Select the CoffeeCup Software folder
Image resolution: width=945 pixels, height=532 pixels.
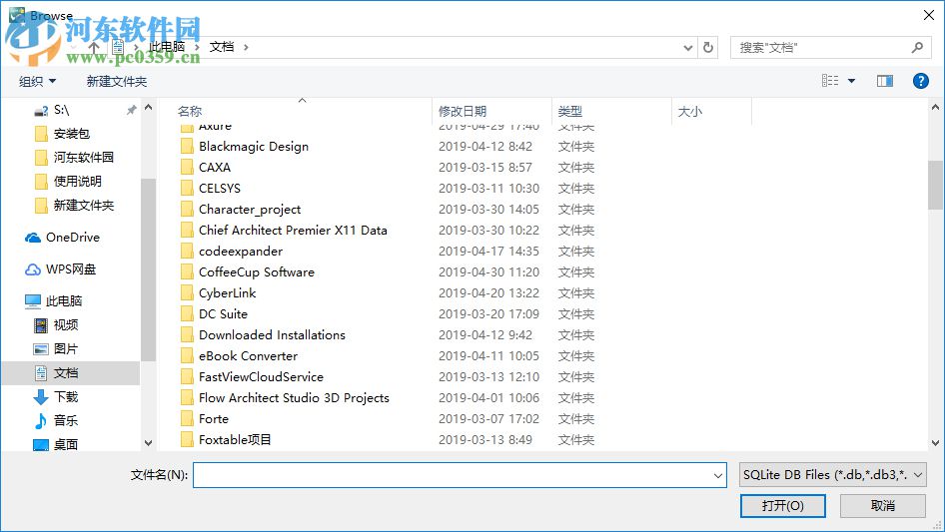coord(256,272)
